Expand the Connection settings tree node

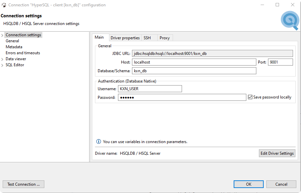click(x=2, y=35)
